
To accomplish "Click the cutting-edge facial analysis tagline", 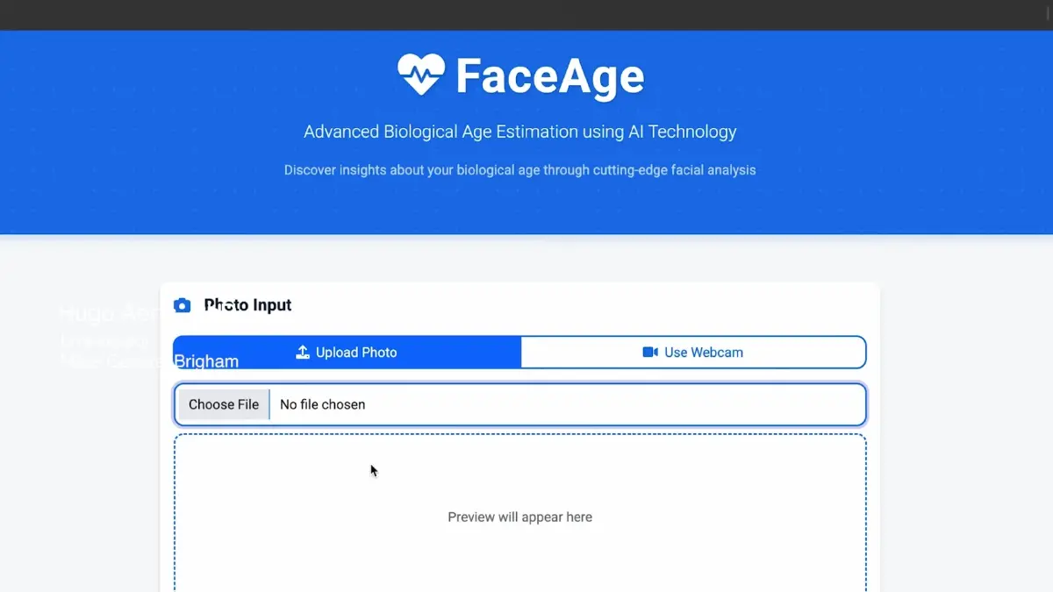I will (x=519, y=169).
